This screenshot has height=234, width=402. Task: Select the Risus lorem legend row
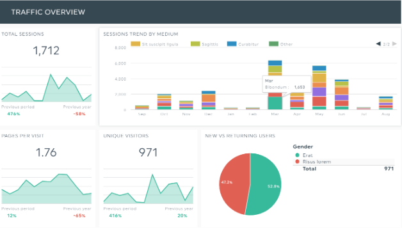coord(344,162)
